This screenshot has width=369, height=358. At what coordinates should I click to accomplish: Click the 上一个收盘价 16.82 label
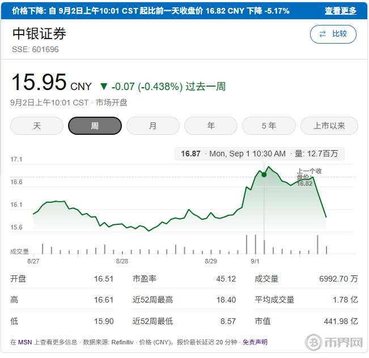point(308,177)
